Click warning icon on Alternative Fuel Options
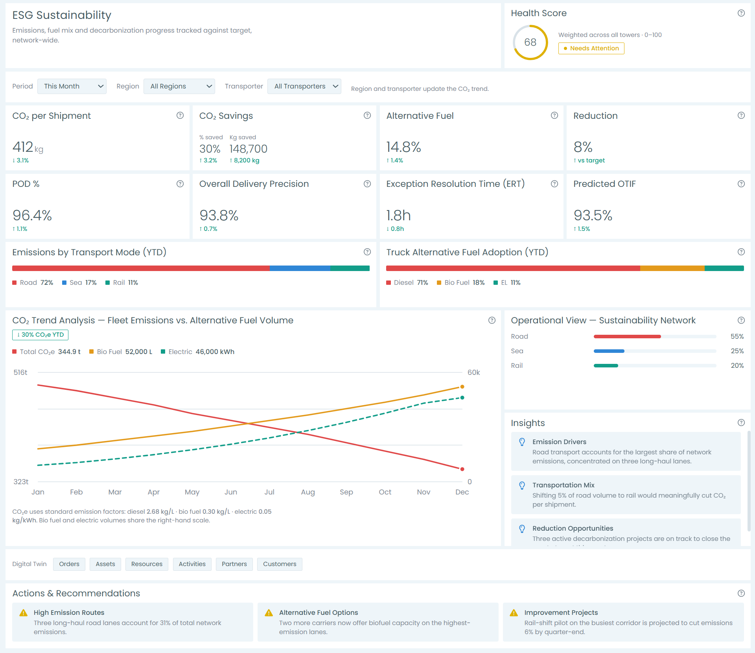755x653 pixels. [269, 613]
